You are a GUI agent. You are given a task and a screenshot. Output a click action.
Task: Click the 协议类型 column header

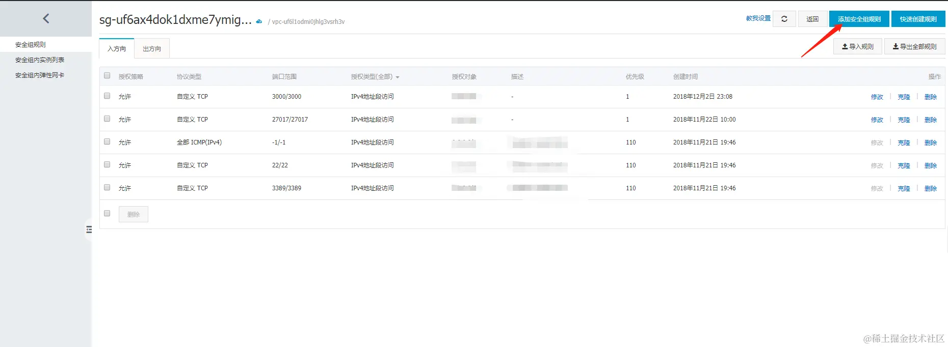point(189,77)
